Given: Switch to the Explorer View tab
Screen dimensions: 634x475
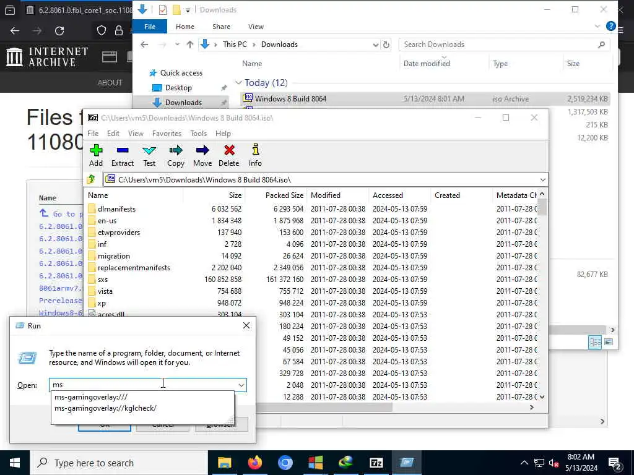Looking at the screenshot, I should coord(256,26).
